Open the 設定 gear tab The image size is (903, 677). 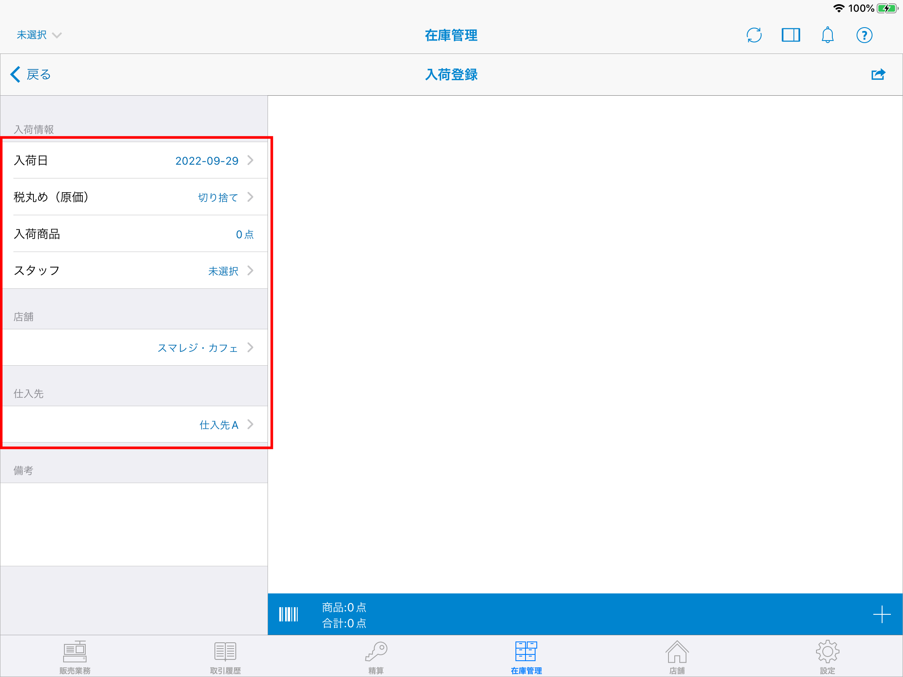(827, 657)
